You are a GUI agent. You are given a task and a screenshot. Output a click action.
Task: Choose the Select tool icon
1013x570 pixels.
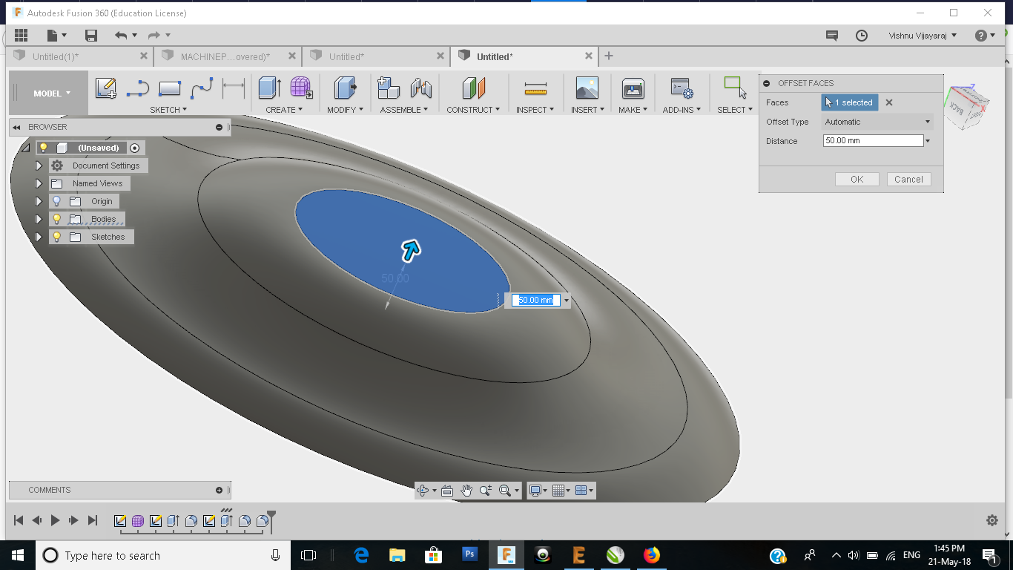pos(735,88)
